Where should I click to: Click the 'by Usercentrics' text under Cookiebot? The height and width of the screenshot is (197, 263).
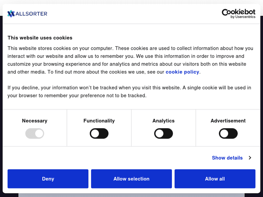click(x=243, y=17)
